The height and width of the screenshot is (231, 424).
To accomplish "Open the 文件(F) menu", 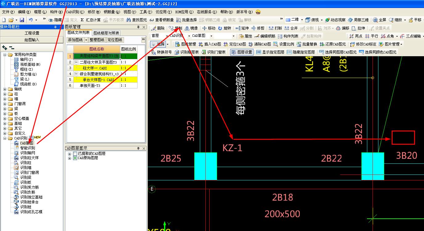I will click(x=8, y=12).
